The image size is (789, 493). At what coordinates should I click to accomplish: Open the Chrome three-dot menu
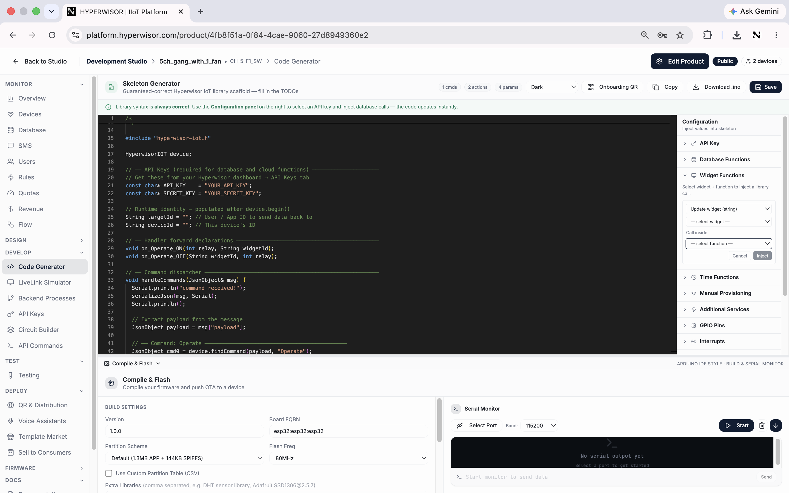(x=776, y=35)
